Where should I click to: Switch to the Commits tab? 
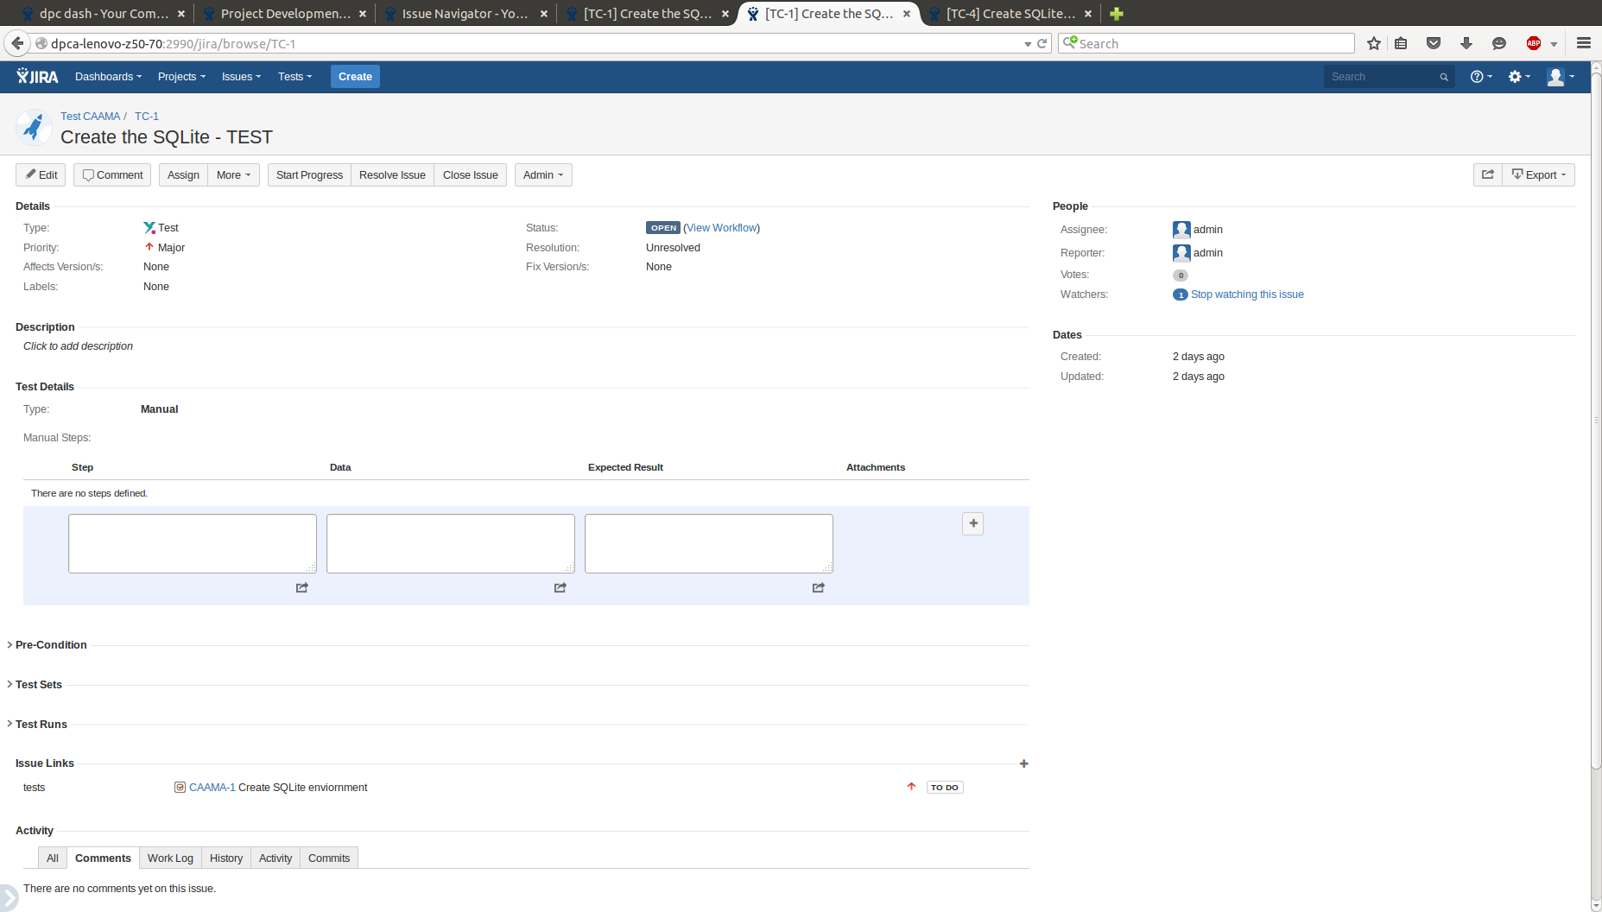pyautogui.click(x=329, y=858)
